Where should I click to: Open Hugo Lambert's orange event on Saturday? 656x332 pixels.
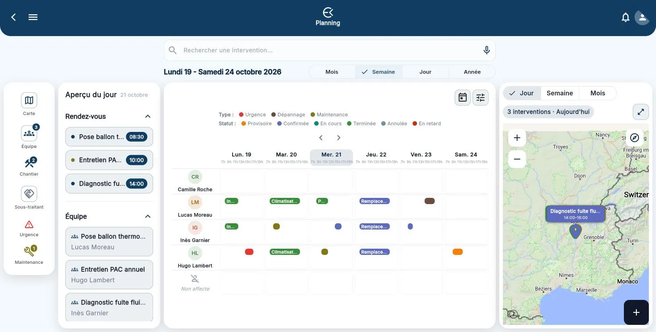click(x=457, y=252)
